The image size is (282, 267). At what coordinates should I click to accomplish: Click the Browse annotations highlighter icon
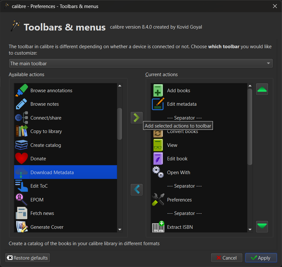point(22,90)
